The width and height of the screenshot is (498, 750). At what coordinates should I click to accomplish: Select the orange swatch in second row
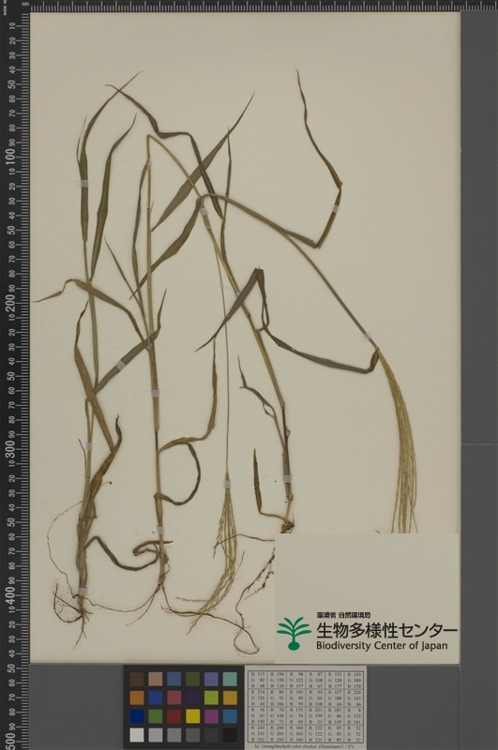coord(137,697)
